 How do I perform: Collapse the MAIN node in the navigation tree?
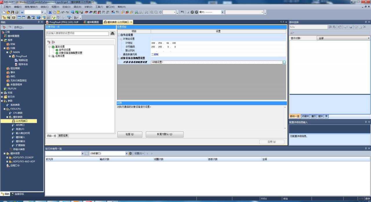7,52
